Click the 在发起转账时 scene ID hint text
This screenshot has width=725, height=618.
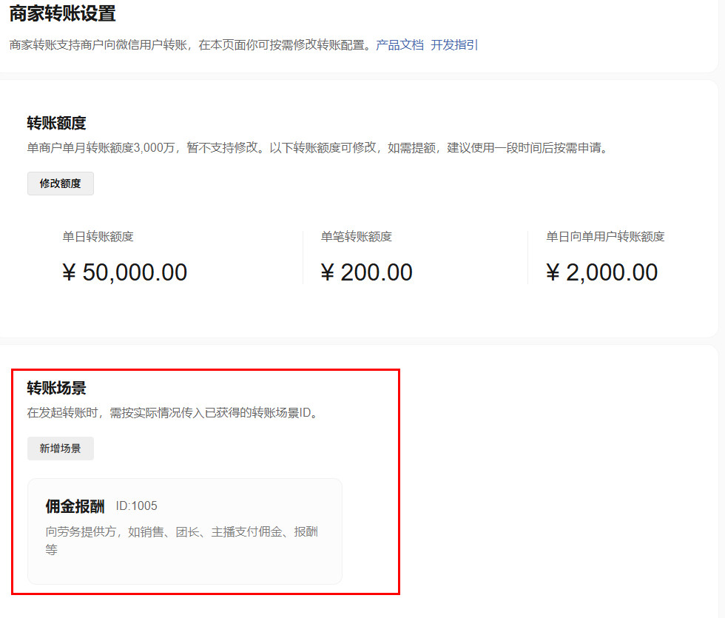(174, 413)
